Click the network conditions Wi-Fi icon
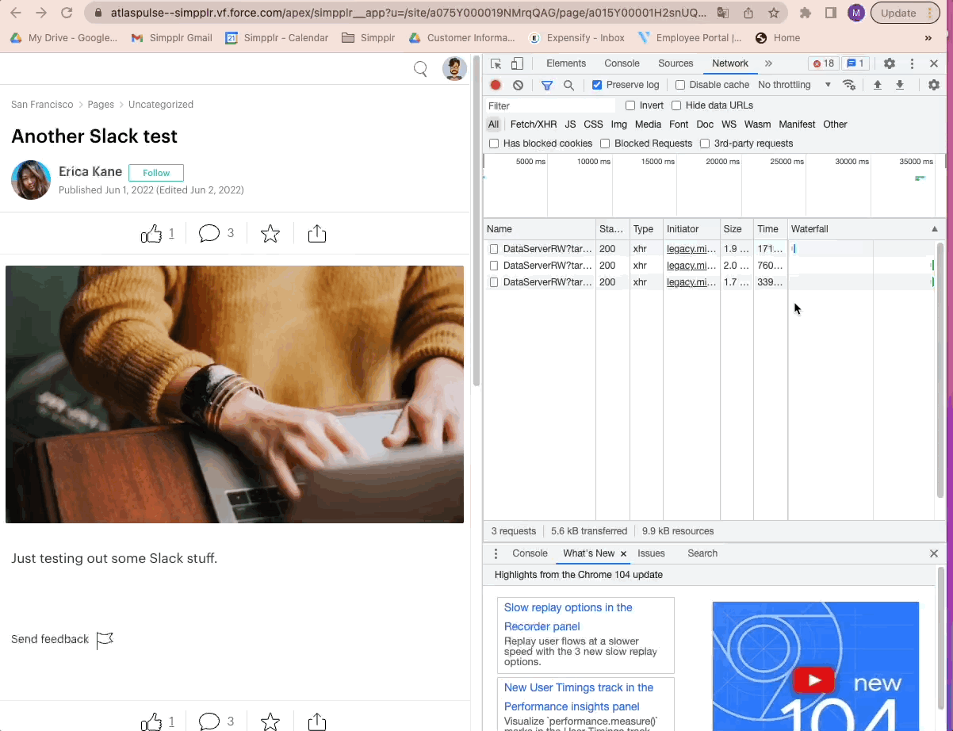The height and width of the screenshot is (731, 953). point(849,85)
